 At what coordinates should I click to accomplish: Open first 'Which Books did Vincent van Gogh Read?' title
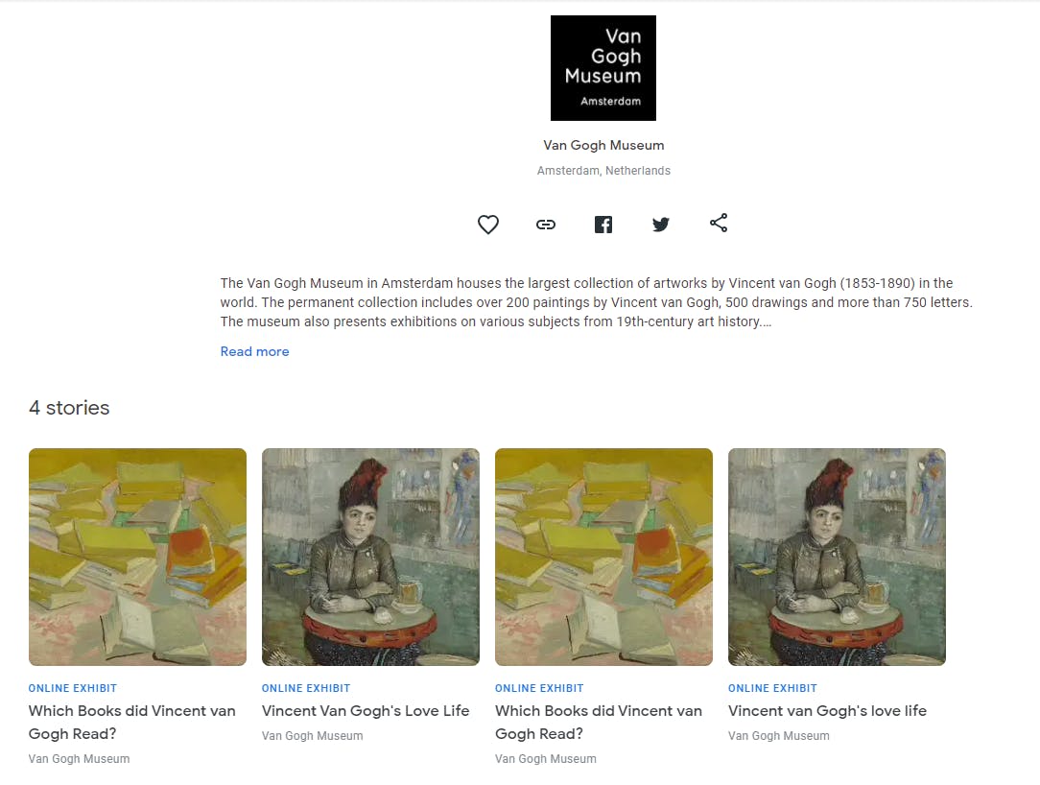(x=132, y=722)
